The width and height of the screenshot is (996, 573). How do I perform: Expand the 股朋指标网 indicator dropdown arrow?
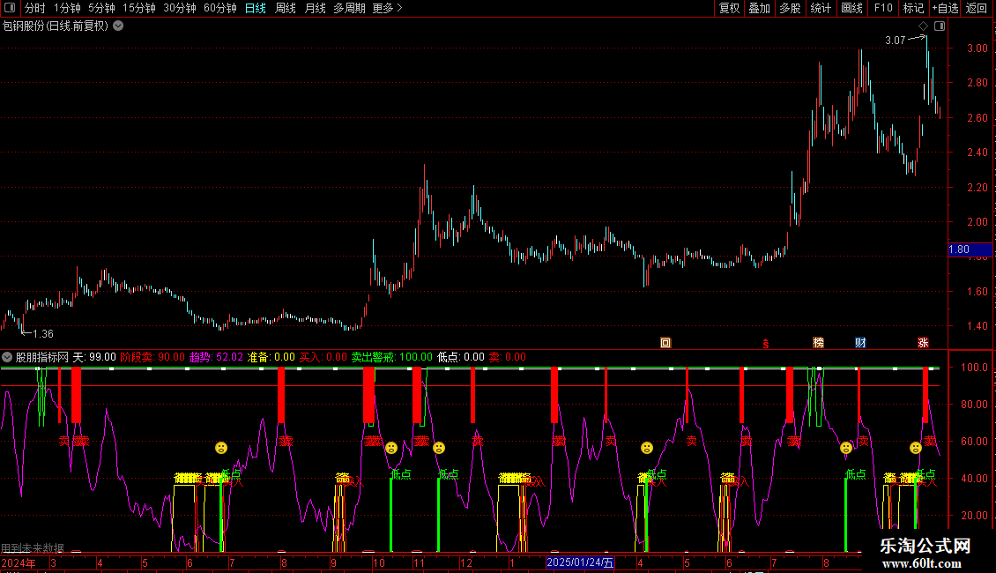click(x=7, y=357)
